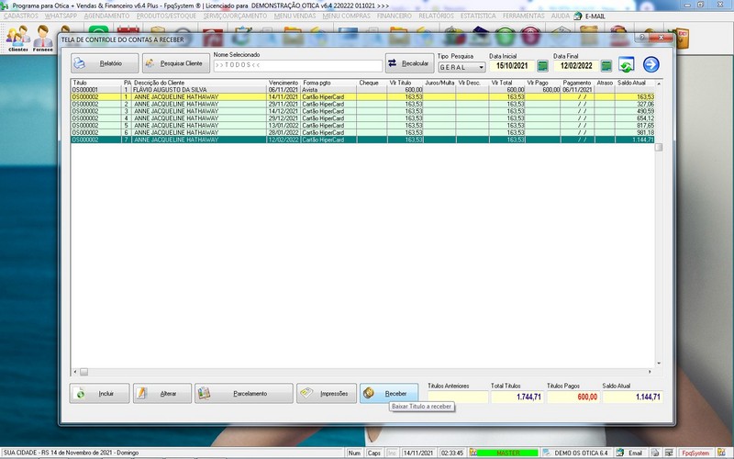734x459 pixels.
Task: Click the vertical scrollbar down arrow of the table
Action: point(659,364)
